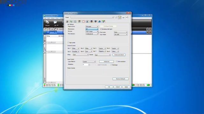This screenshot has height=114, width=204.
Task: Enable the High quality checkbox
Action: pos(69,43)
